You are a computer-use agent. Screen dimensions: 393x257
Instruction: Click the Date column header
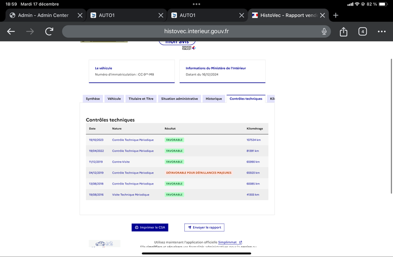tap(92, 129)
